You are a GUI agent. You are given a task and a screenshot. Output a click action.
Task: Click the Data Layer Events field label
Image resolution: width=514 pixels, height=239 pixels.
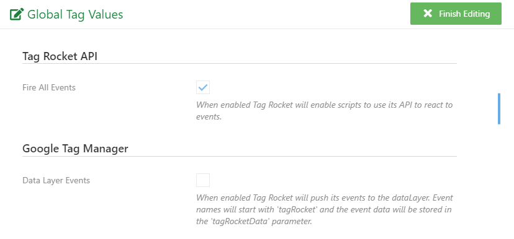pos(56,180)
